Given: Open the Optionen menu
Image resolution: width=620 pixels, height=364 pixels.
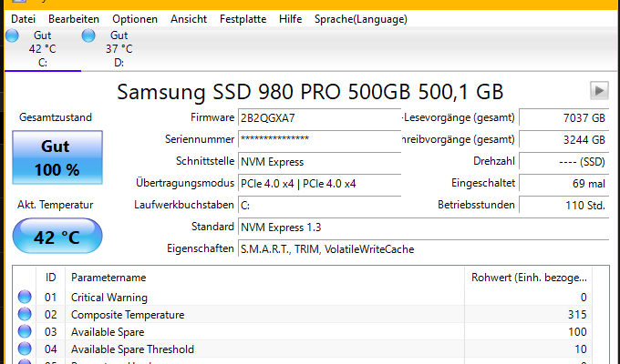Looking at the screenshot, I should [x=135, y=19].
